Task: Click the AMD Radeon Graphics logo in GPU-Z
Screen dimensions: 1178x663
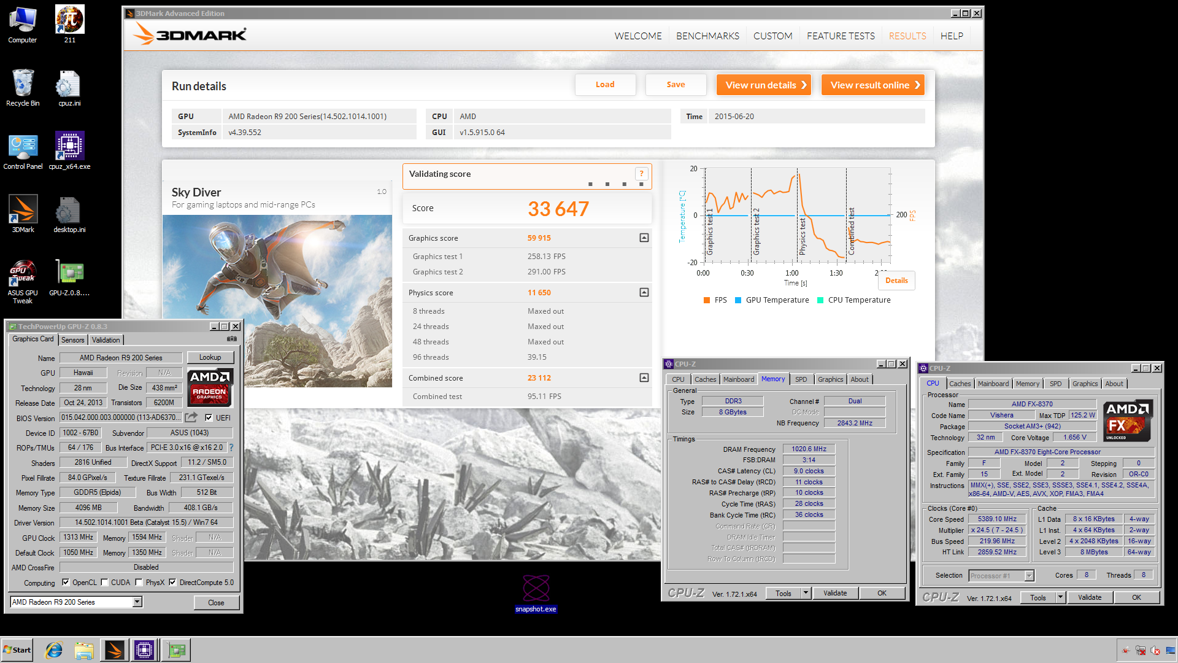Action: coord(210,387)
